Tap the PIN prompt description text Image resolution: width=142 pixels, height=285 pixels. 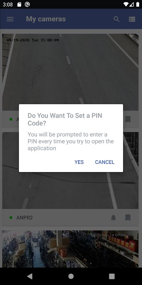[71, 141]
